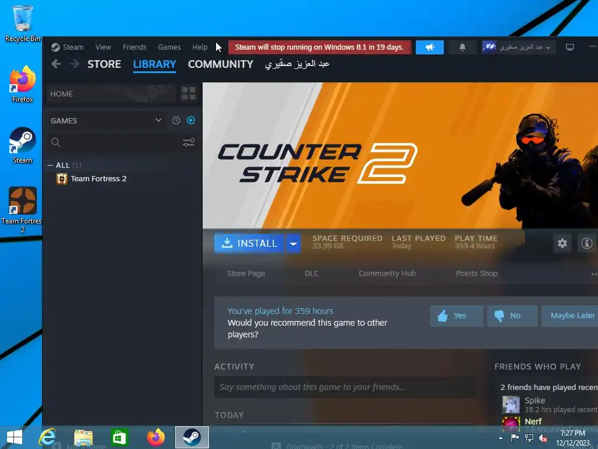Click the activity comment field
The height and width of the screenshot is (449, 598).
[345, 387]
